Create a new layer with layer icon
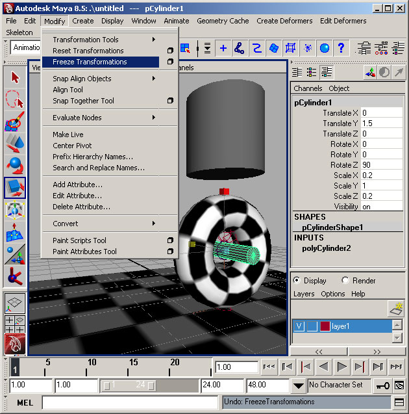This screenshot has width=409, height=414. (395, 307)
